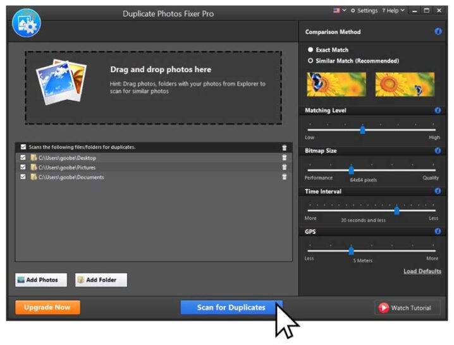Click the right sunflower sample image
Image resolution: width=454 pixels, height=345 pixels.
pos(405,84)
